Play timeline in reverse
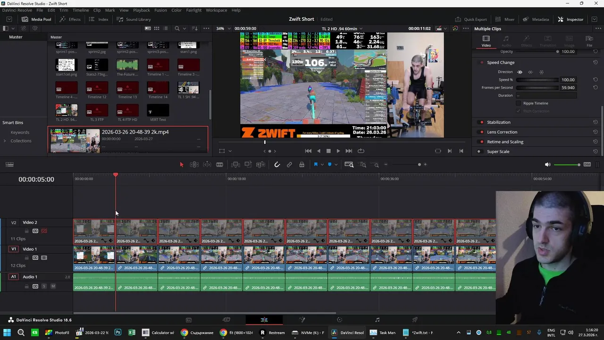Viewport: 604px width, 340px height. point(319,151)
